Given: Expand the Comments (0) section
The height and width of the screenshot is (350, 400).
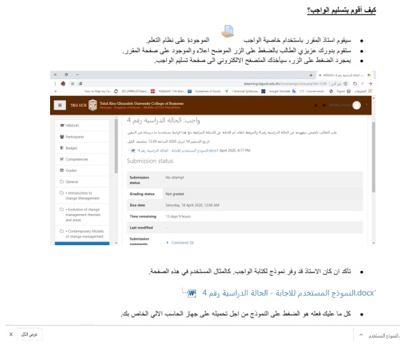Looking at the screenshot, I should tap(180, 242).
